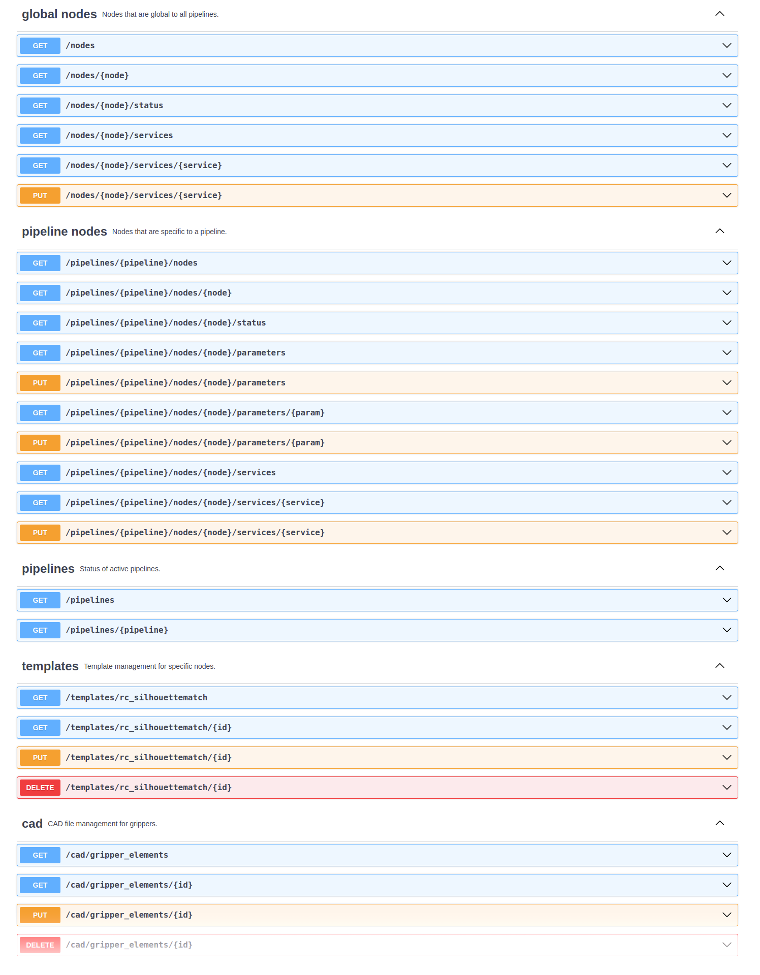
Task: Click the GET badge for /nodes
Action: click(40, 46)
